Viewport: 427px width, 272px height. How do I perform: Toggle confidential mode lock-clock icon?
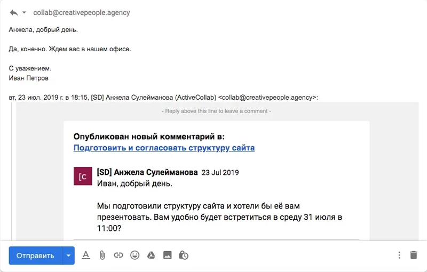184,255
